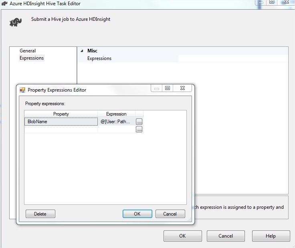Click the Property Expressions Editor title icon
This screenshot has width=295, height=248.
tap(22, 90)
